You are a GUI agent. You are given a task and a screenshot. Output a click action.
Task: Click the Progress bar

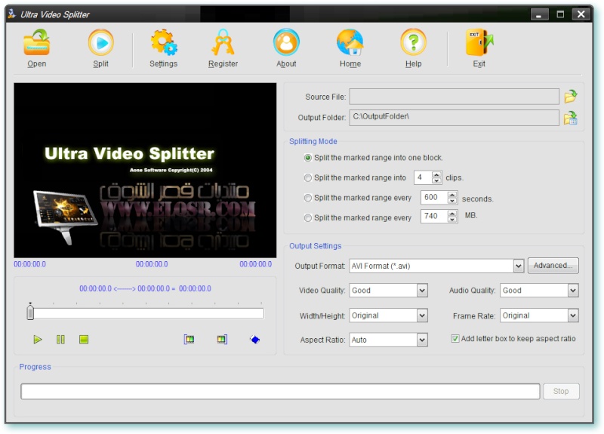pyautogui.click(x=280, y=391)
